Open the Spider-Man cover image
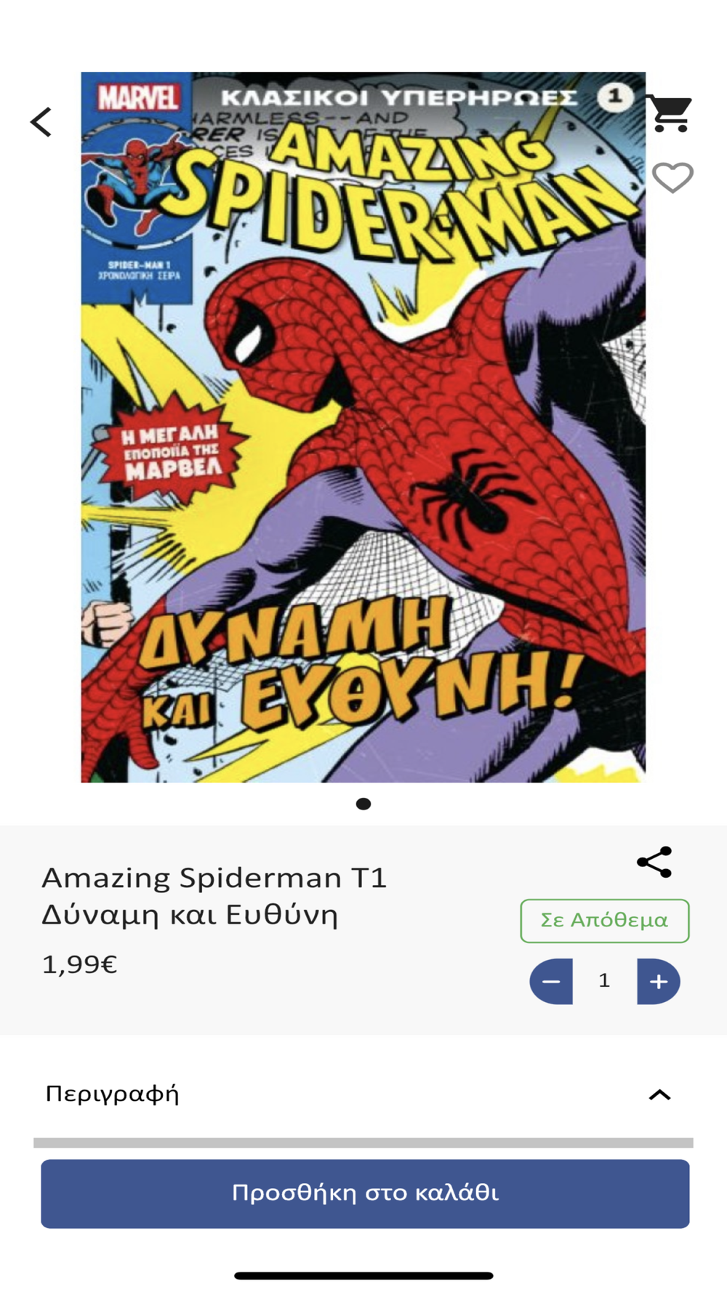 tap(363, 427)
